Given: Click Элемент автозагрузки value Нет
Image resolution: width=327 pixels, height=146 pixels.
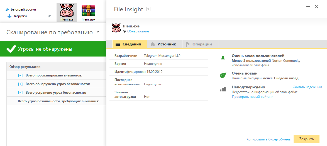Looking at the screenshot, I should (147, 97).
